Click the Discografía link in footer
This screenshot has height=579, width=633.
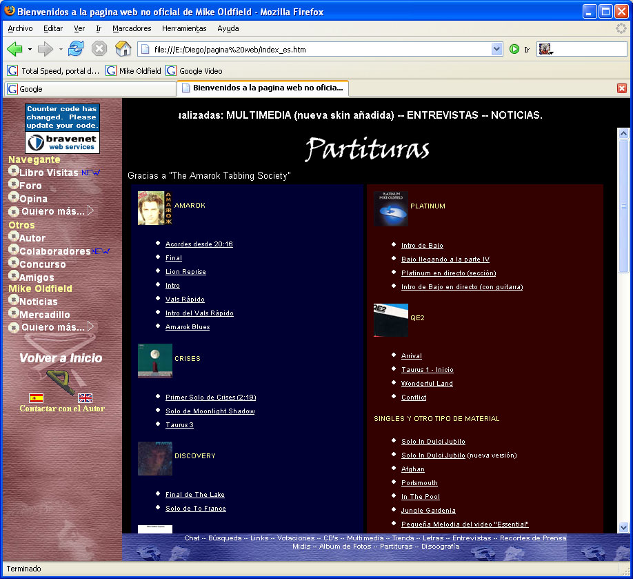coord(441,547)
